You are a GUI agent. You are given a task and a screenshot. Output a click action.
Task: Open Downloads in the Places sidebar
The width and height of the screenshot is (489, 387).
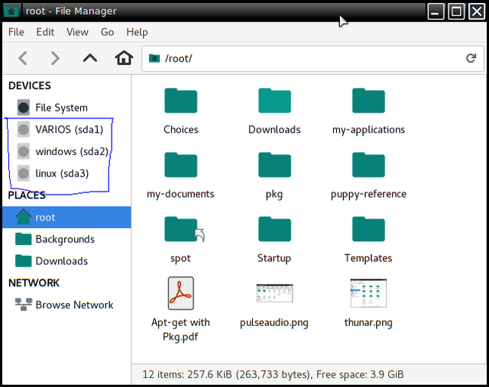66,261
